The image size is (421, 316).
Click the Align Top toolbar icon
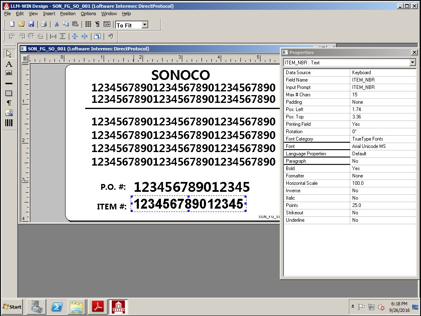pos(31,36)
